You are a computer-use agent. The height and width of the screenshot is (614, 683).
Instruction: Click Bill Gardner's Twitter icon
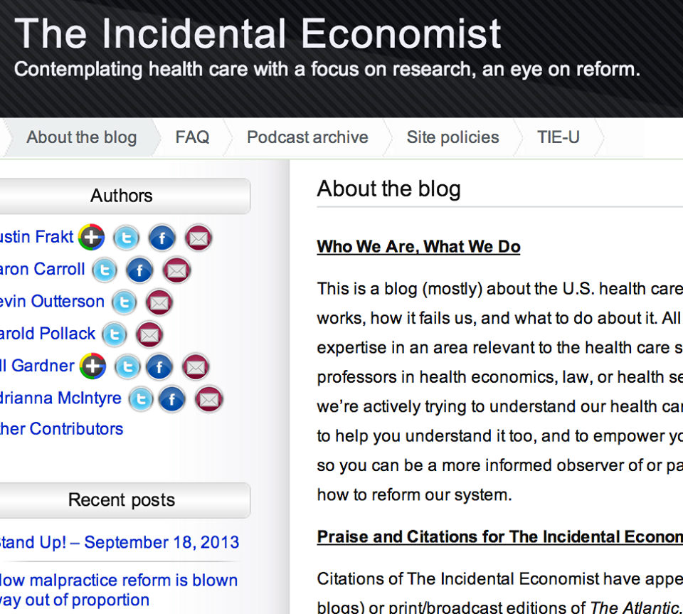pos(127,366)
